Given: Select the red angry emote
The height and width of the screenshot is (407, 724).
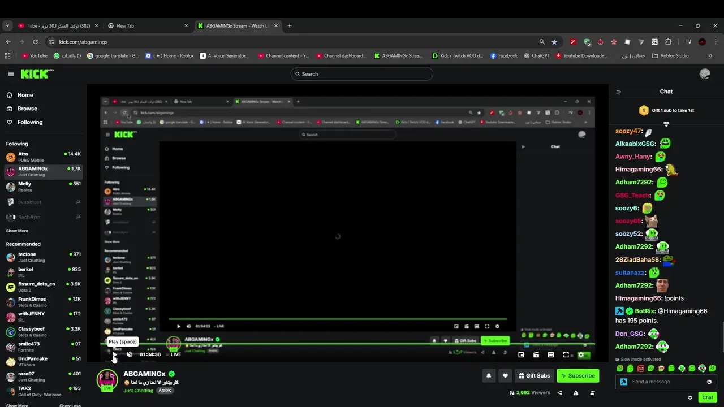Looking at the screenshot, I should pos(640,369).
